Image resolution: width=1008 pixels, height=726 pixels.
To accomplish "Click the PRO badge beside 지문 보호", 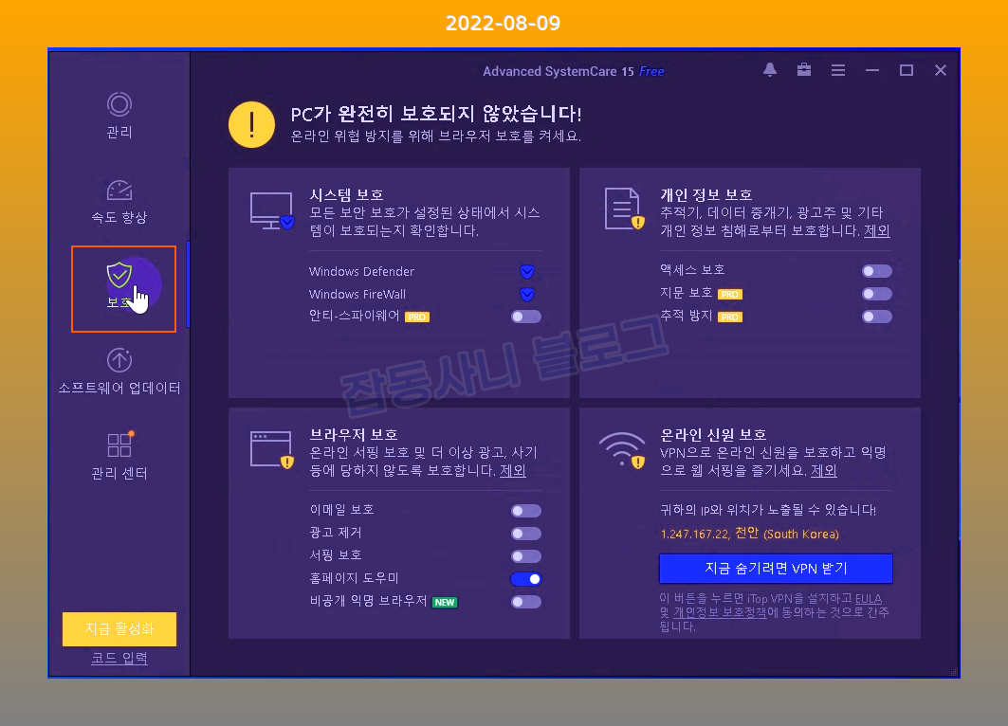I will coord(729,294).
